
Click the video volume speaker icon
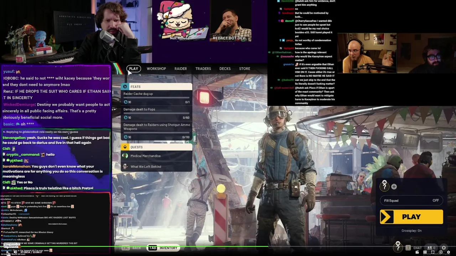click(x=15, y=252)
